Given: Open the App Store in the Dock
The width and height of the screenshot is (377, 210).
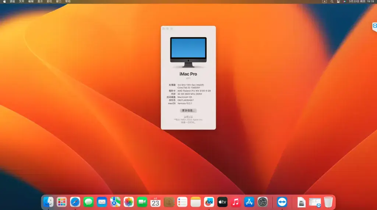Looking at the screenshot, I should [x=249, y=202].
